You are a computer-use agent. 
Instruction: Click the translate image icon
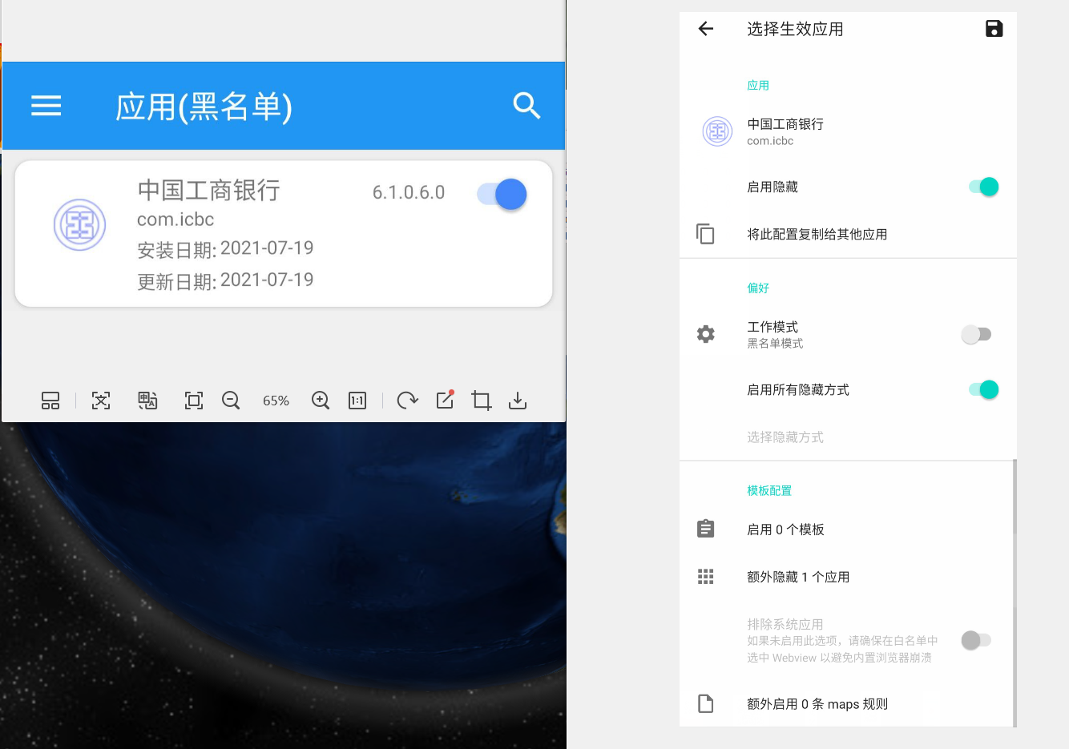pos(147,401)
